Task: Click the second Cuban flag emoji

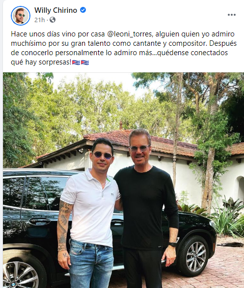Action: (85, 63)
